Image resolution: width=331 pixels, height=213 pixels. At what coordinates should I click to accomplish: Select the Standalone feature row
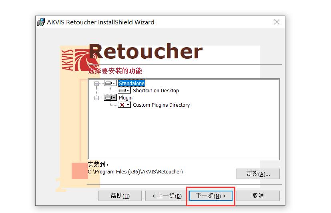coord(132,83)
